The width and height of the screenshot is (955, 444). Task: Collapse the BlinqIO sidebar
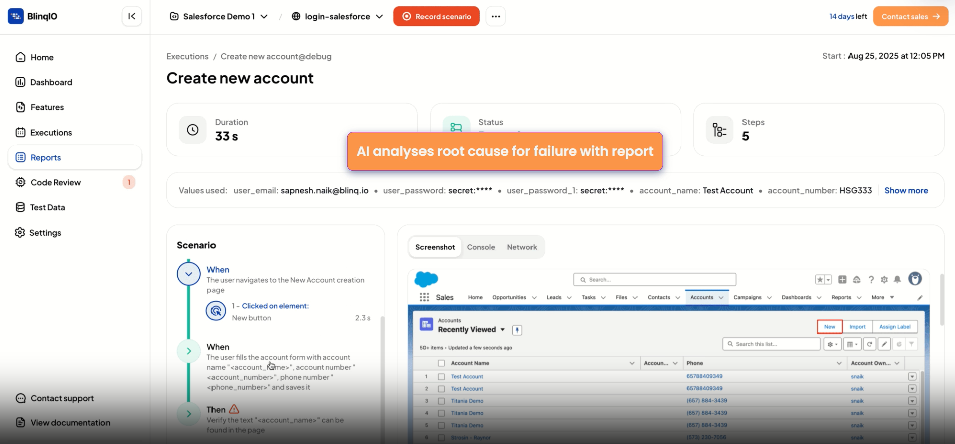(x=132, y=16)
